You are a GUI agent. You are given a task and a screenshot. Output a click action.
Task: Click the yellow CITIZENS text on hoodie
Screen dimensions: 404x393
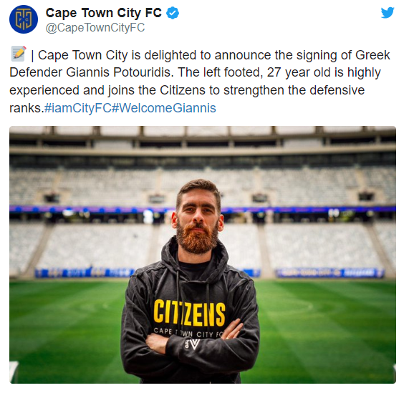[x=189, y=314]
